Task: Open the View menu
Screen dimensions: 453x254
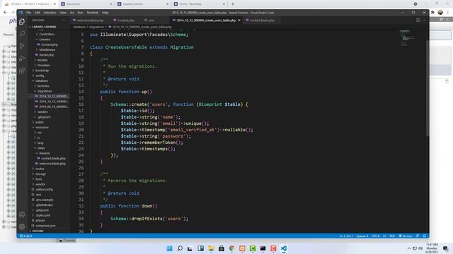Action: 63,13
